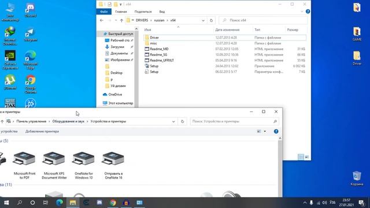
Task: Select the Readme_UFRIILT file
Action: [224, 60]
